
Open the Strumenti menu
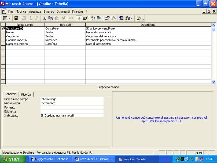[63, 11]
